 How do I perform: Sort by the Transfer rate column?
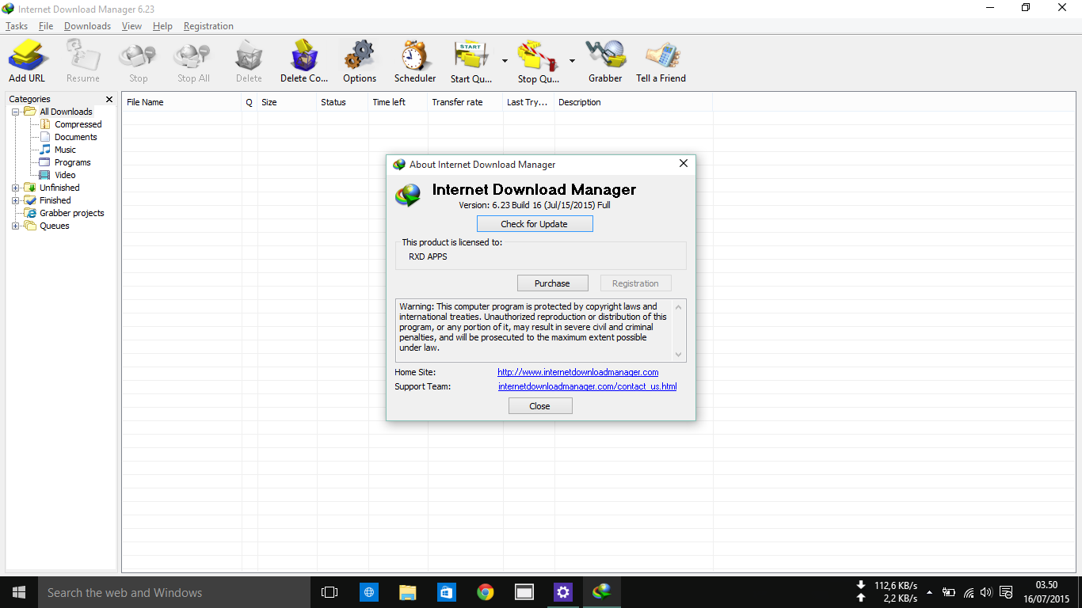click(x=466, y=102)
